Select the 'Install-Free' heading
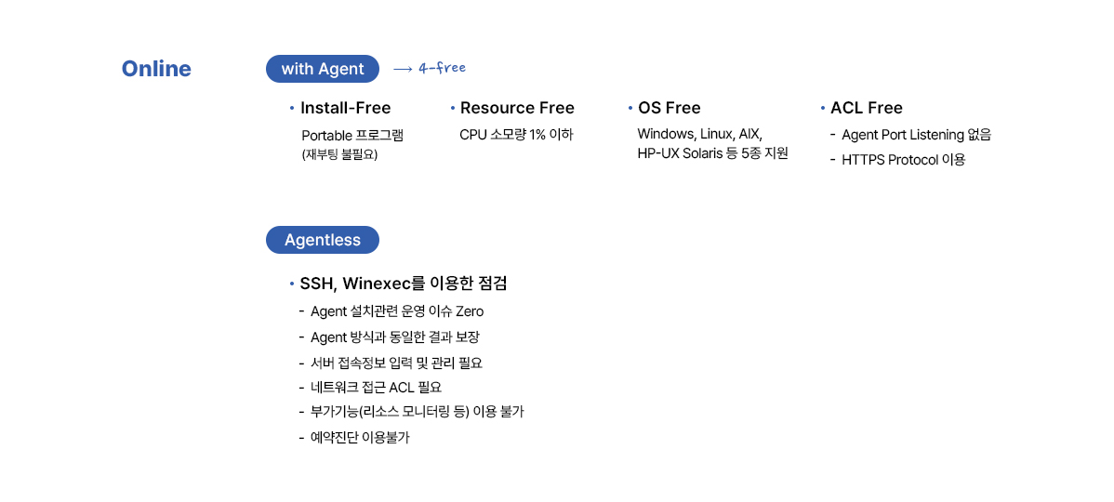Viewport: 1114px width, 502px height. pyautogui.click(x=345, y=108)
